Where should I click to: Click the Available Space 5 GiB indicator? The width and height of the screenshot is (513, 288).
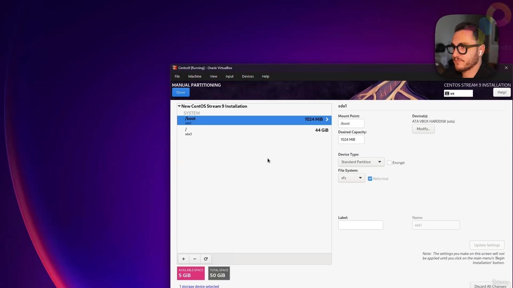pos(191,273)
